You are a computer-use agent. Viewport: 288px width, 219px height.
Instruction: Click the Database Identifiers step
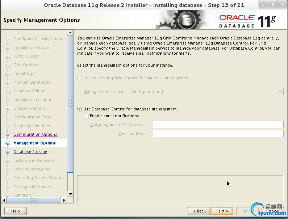click(33, 126)
